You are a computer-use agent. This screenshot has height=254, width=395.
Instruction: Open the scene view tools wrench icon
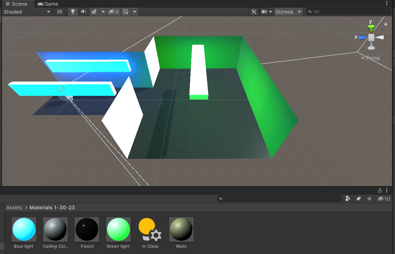click(254, 12)
